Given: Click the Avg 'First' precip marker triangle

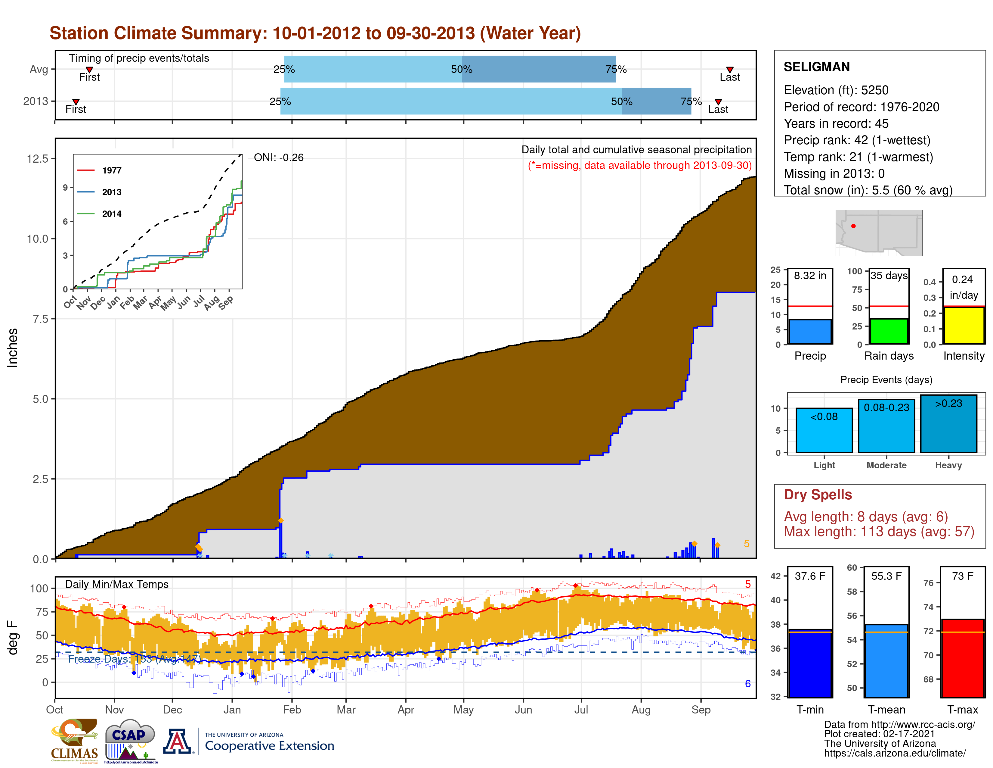Looking at the screenshot, I should [90, 70].
